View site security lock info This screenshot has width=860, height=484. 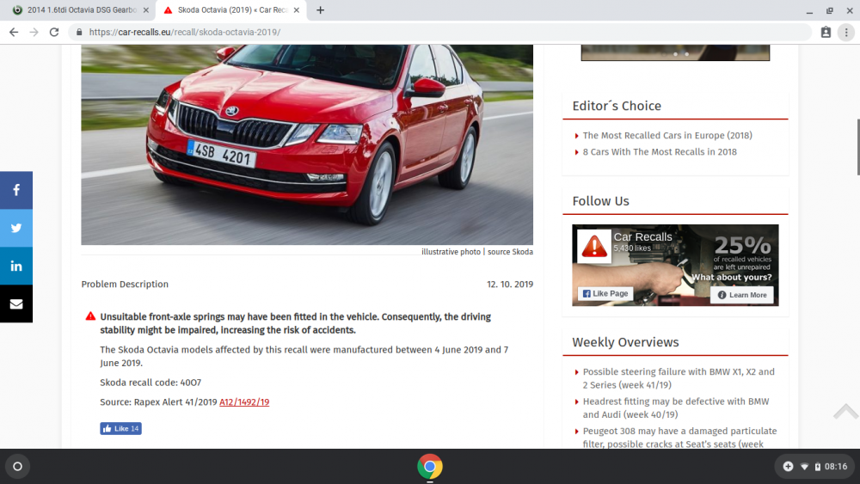coord(79,33)
